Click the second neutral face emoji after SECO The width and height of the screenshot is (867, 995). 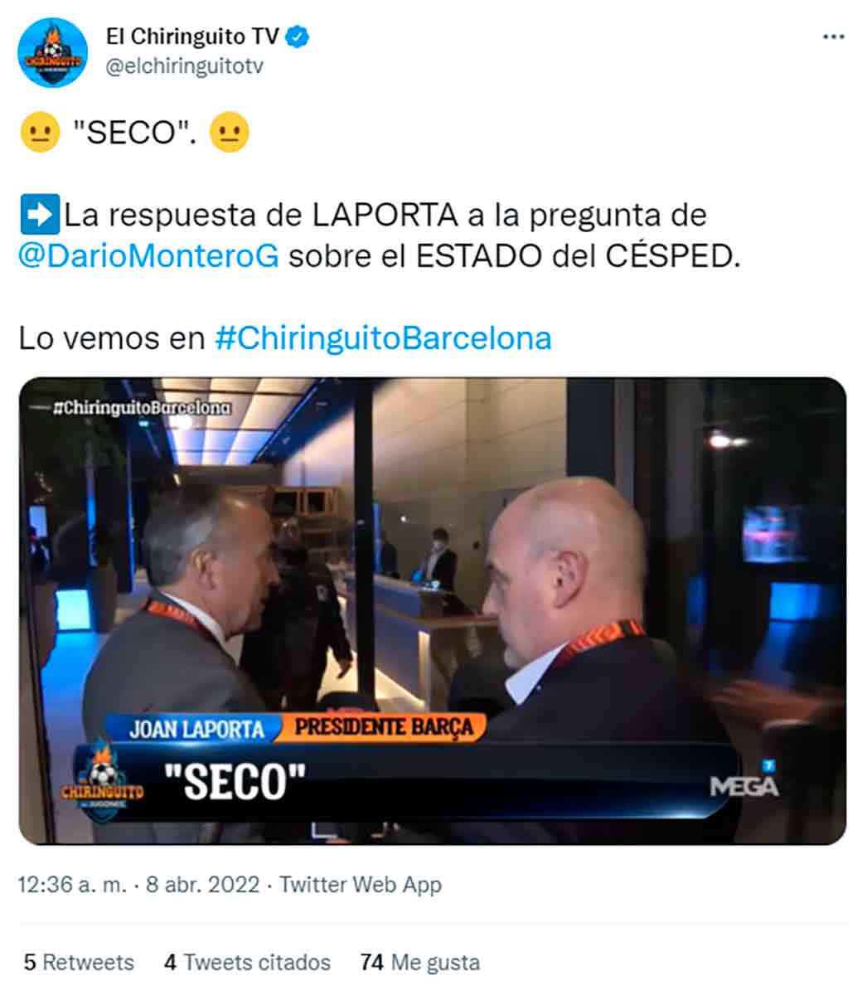230,133
